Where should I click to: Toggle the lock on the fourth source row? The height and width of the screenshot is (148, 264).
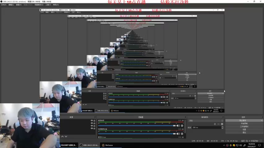pyautogui.click(x=94, y=128)
